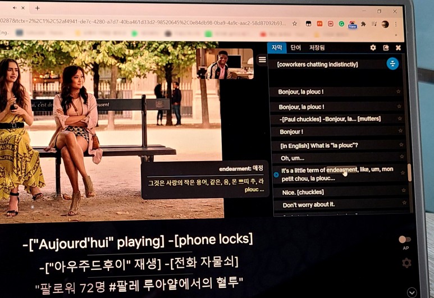Viewport: 434px width, 298px height.
Task: Open the subtitle panel settings gear
Action: [x=373, y=48]
